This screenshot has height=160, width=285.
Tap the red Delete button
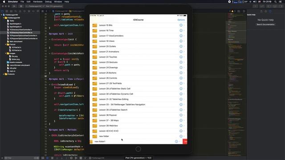coord(185,141)
